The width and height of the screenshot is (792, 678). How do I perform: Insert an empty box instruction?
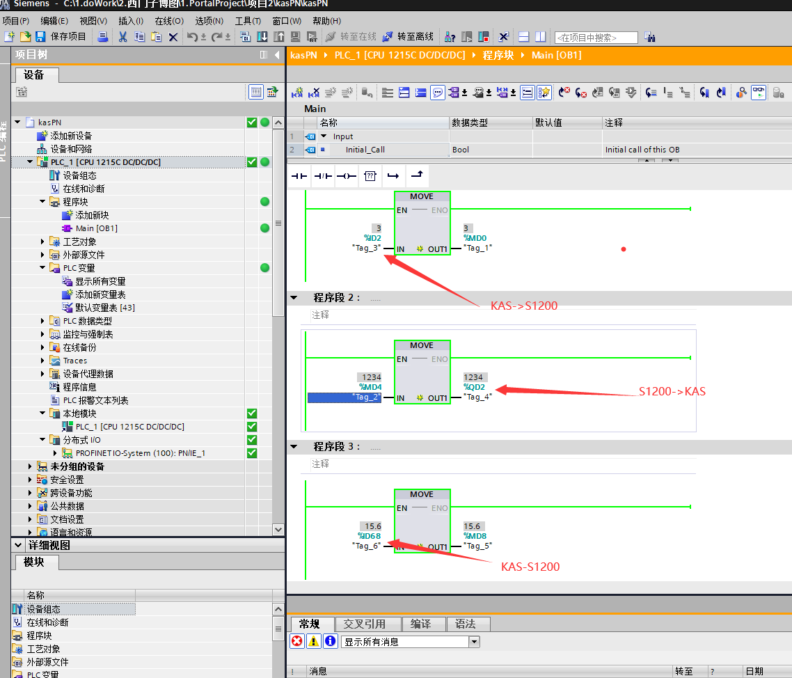pyautogui.click(x=370, y=177)
